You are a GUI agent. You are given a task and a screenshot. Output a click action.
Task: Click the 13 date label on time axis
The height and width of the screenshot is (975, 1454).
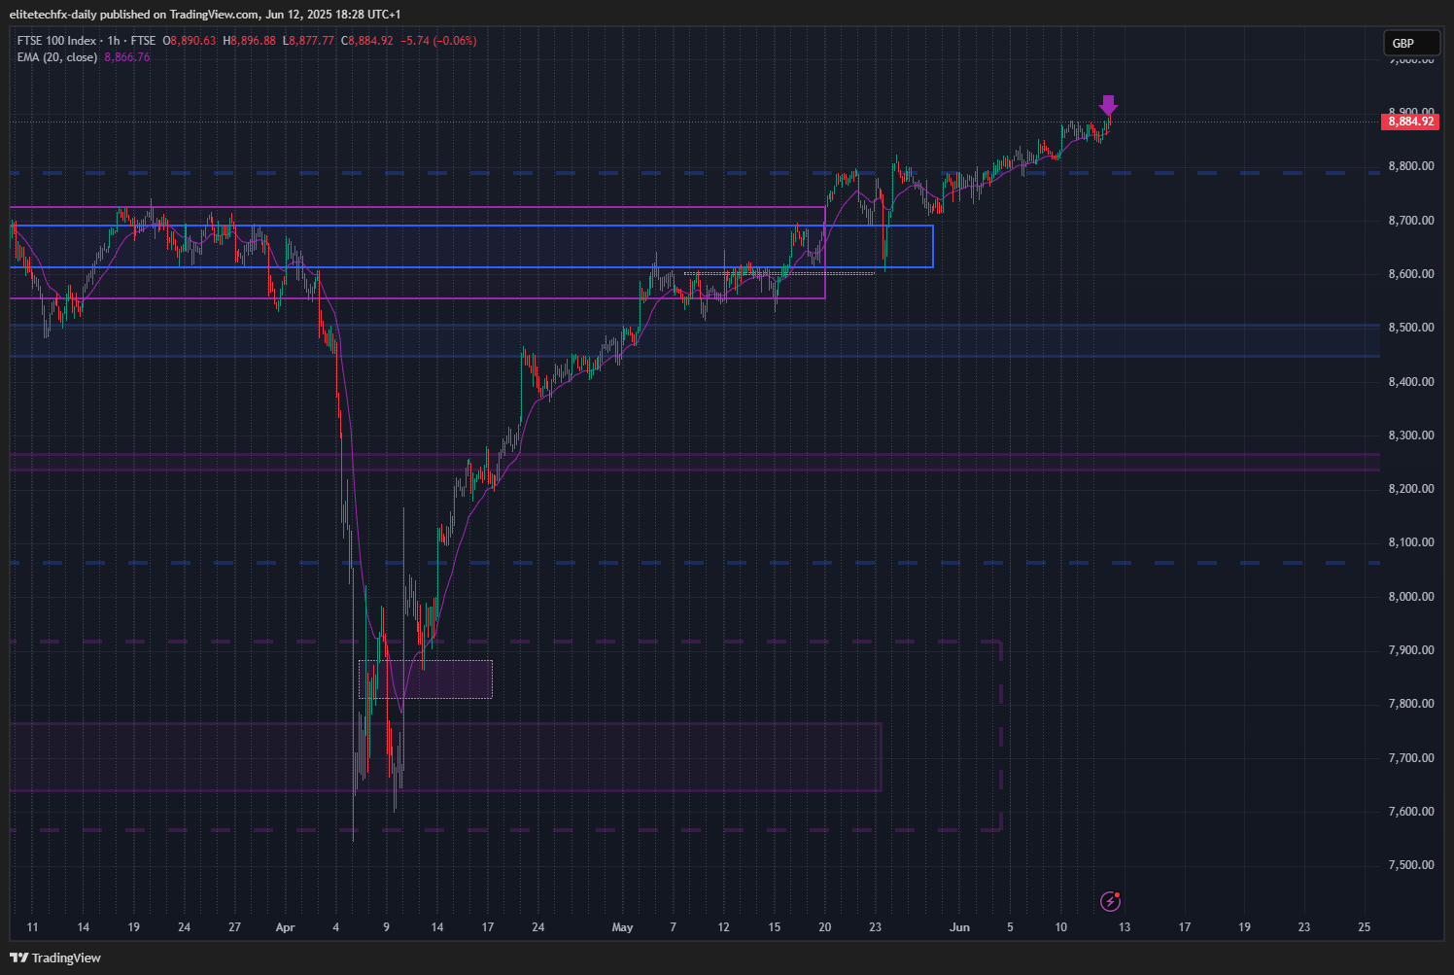1125,927
